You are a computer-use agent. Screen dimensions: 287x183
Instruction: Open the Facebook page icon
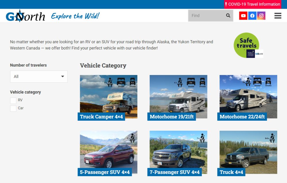(252, 16)
